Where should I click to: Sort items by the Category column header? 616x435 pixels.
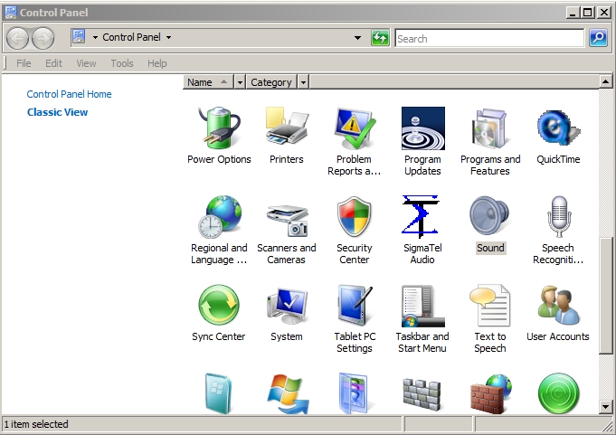[x=271, y=82]
